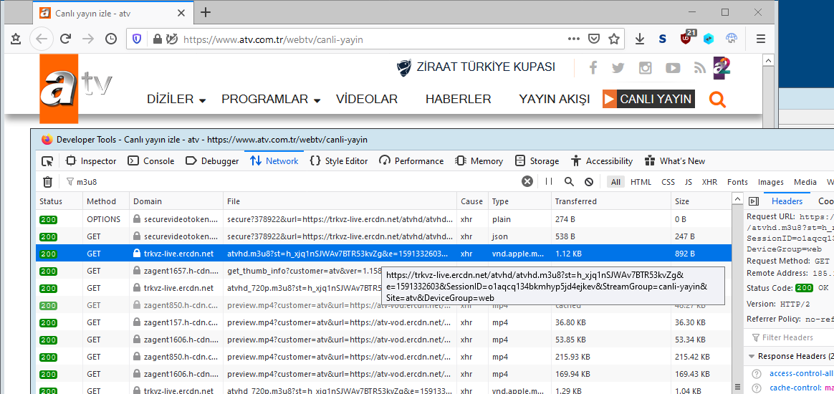Screen dimensions: 834x394
Task: Switch to Performance tab
Action: pyautogui.click(x=412, y=161)
